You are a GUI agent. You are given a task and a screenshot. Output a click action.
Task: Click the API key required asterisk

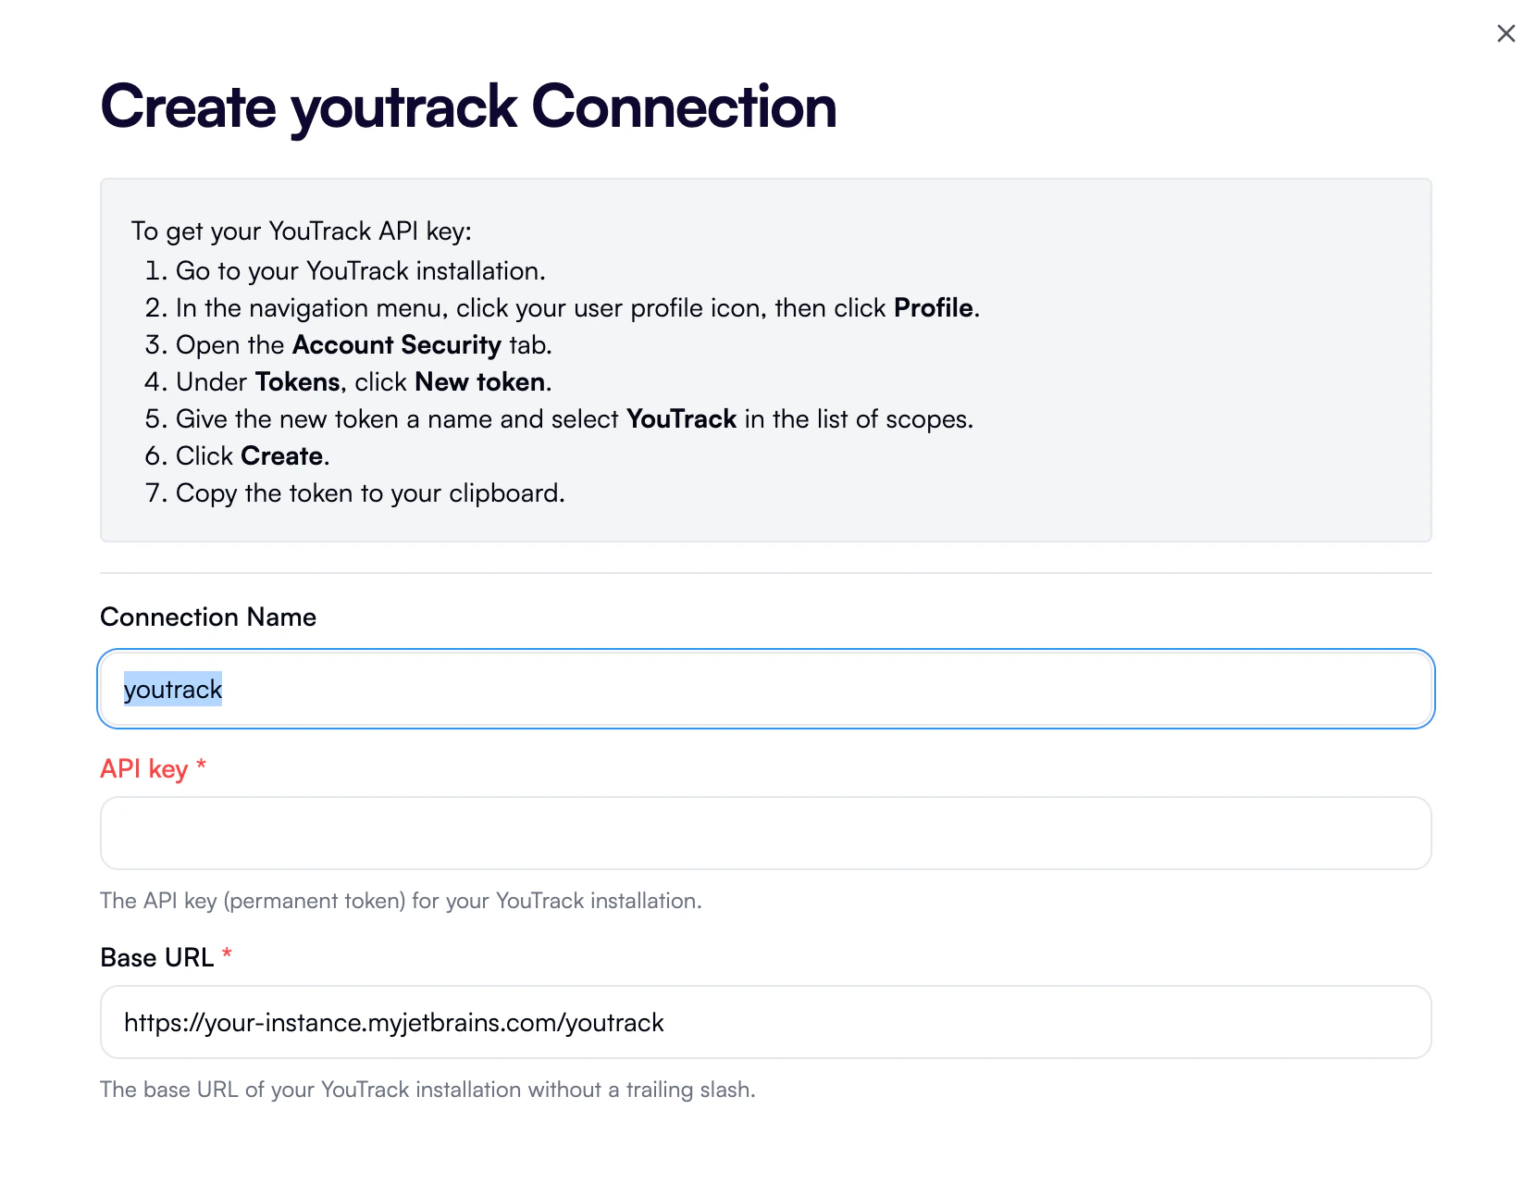(200, 765)
